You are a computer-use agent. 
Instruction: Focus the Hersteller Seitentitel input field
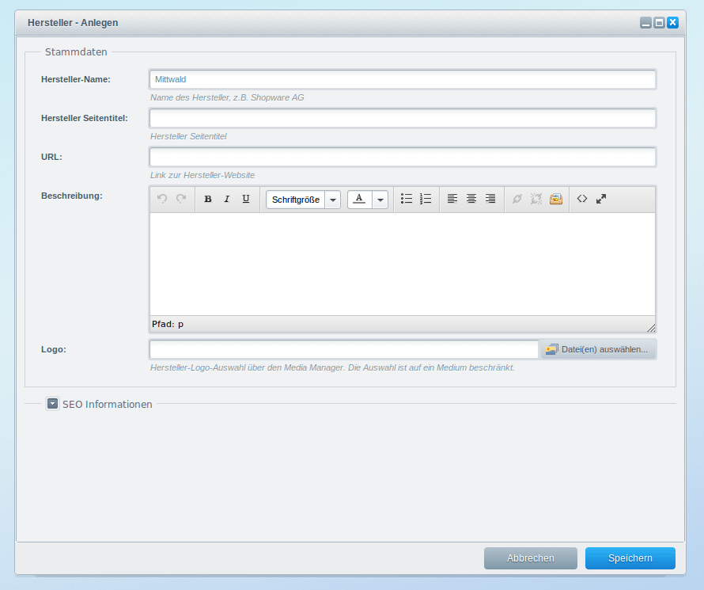tap(402, 119)
